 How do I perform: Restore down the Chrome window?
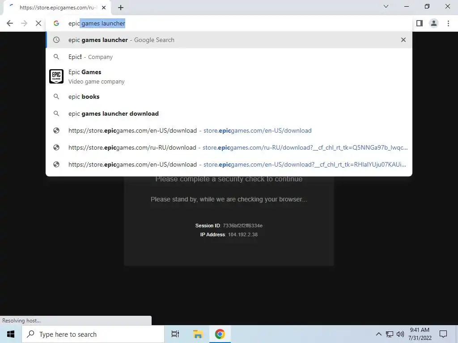pos(427,6)
